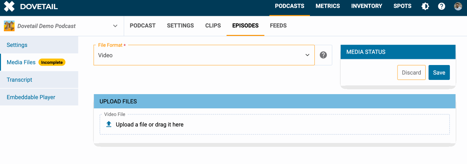
Task: Open the help question mark in top bar
Action: pyautogui.click(x=441, y=6)
